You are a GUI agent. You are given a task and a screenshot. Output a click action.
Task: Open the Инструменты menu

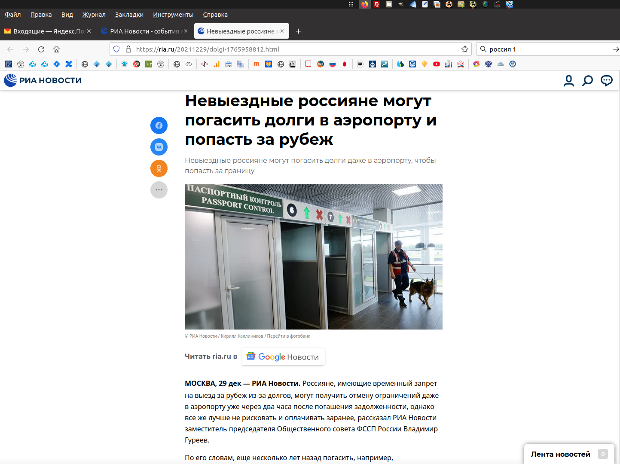173,15
